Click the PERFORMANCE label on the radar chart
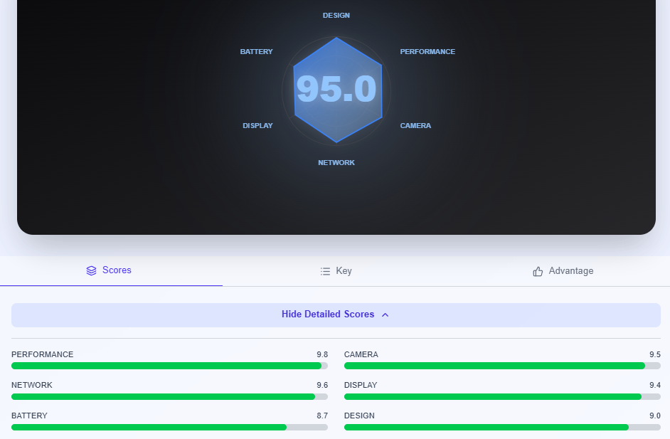The image size is (670, 439). [427, 52]
